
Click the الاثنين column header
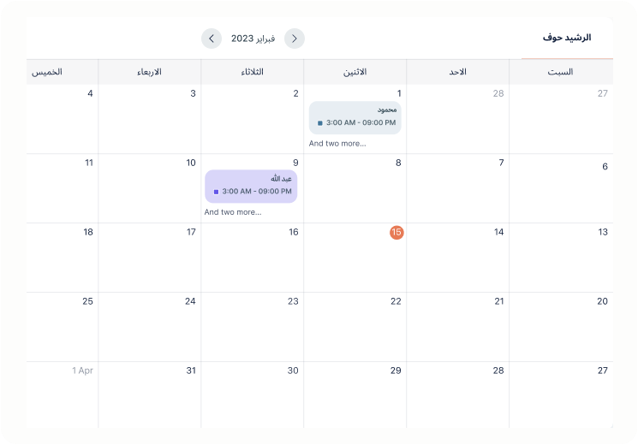pyautogui.click(x=355, y=72)
